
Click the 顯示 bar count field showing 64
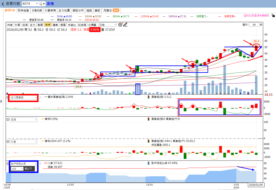pyautogui.click(x=254, y=25)
